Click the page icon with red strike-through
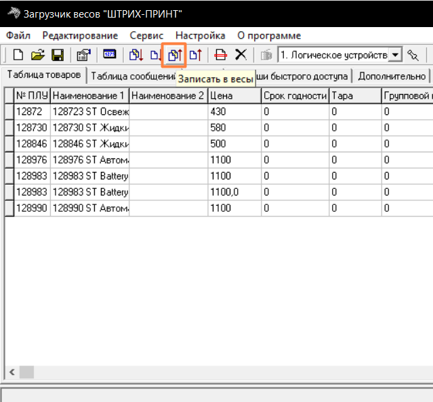The height and width of the screenshot is (402, 433). click(221, 55)
